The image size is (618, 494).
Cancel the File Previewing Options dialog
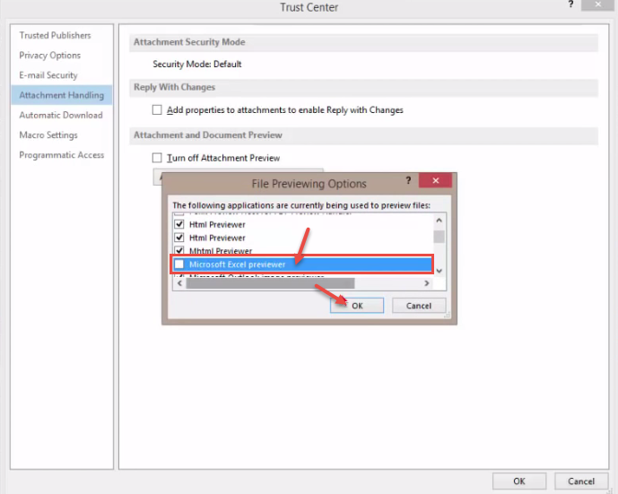pyautogui.click(x=419, y=306)
